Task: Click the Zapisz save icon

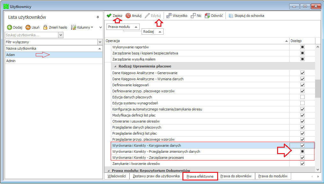Action: point(109,16)
